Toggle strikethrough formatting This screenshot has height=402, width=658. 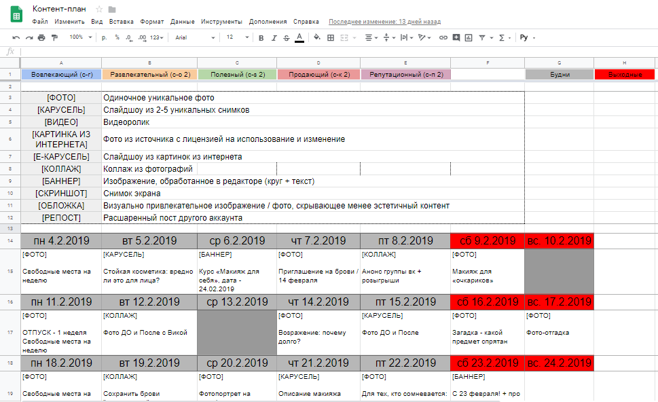[x=287, y=38]
